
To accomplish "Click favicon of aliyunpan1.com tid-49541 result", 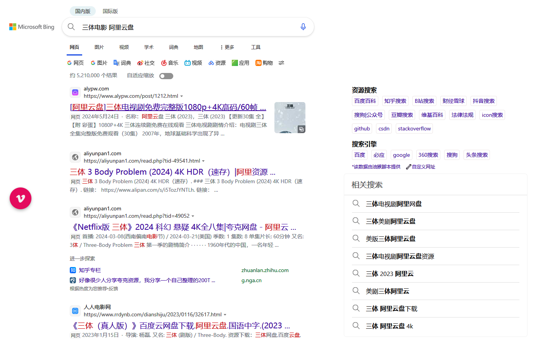I will tap(75, 157).
